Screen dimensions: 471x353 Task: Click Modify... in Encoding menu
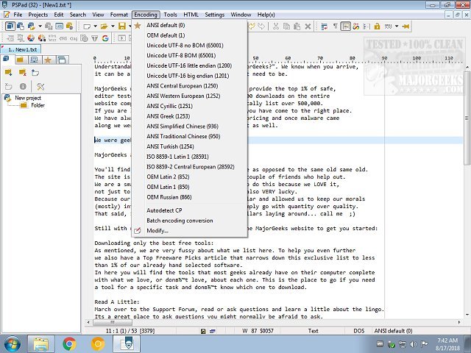[x=190, y=231]
